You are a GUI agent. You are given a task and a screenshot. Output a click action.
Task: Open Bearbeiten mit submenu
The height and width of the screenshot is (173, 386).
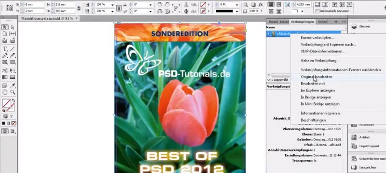tap(313, 84)
